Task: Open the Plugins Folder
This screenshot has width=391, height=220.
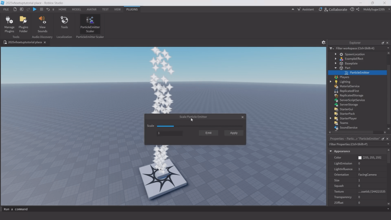Action: pos(23,24)
